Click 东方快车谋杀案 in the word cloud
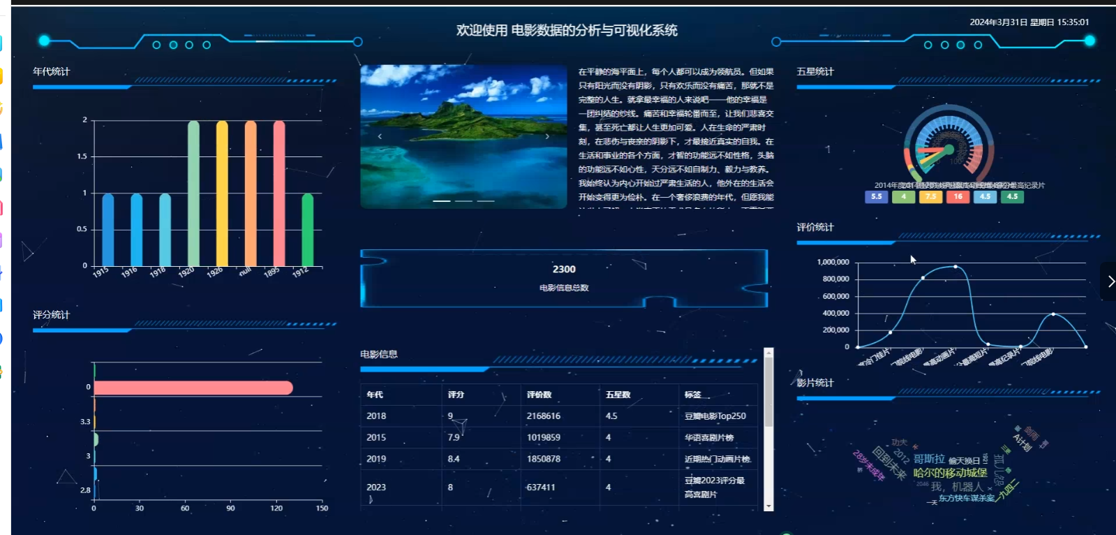The width and height of the screenshot is (1116, 535). (967, 498)
